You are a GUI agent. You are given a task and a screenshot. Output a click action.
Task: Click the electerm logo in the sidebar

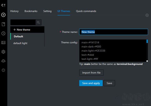pos(3,5)
